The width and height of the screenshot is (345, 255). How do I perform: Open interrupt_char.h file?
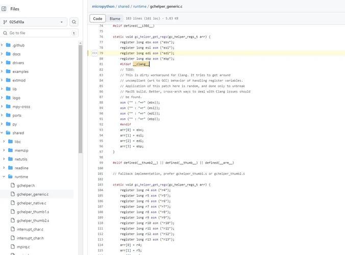click(x=30, y=238)
